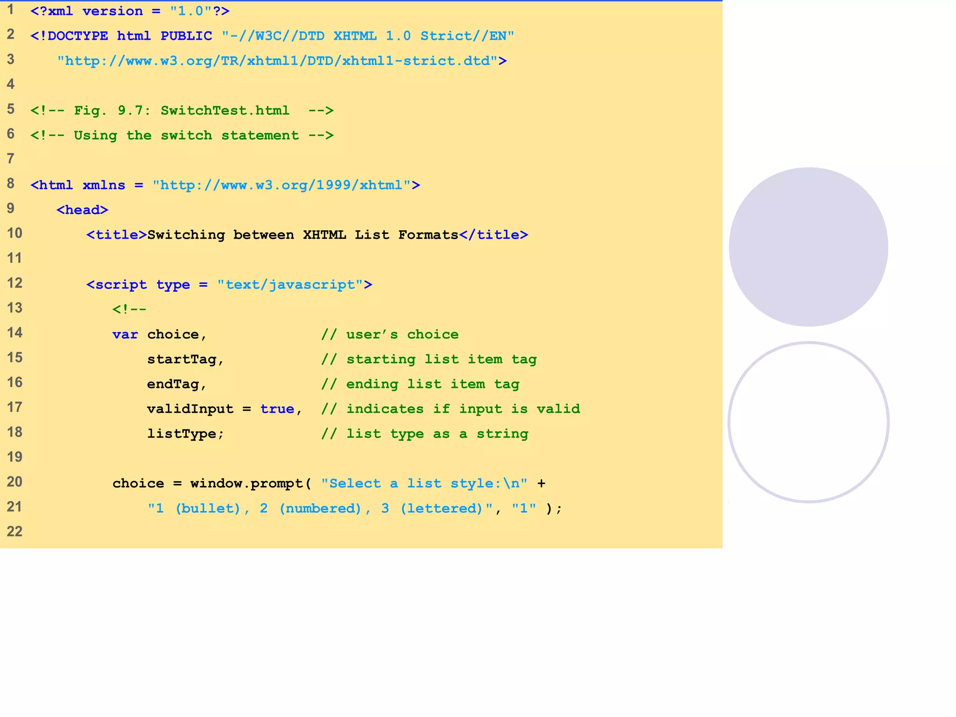Click the '<!--' comment opener on line 13
This screenshot has width=956, height=717.
129,309
